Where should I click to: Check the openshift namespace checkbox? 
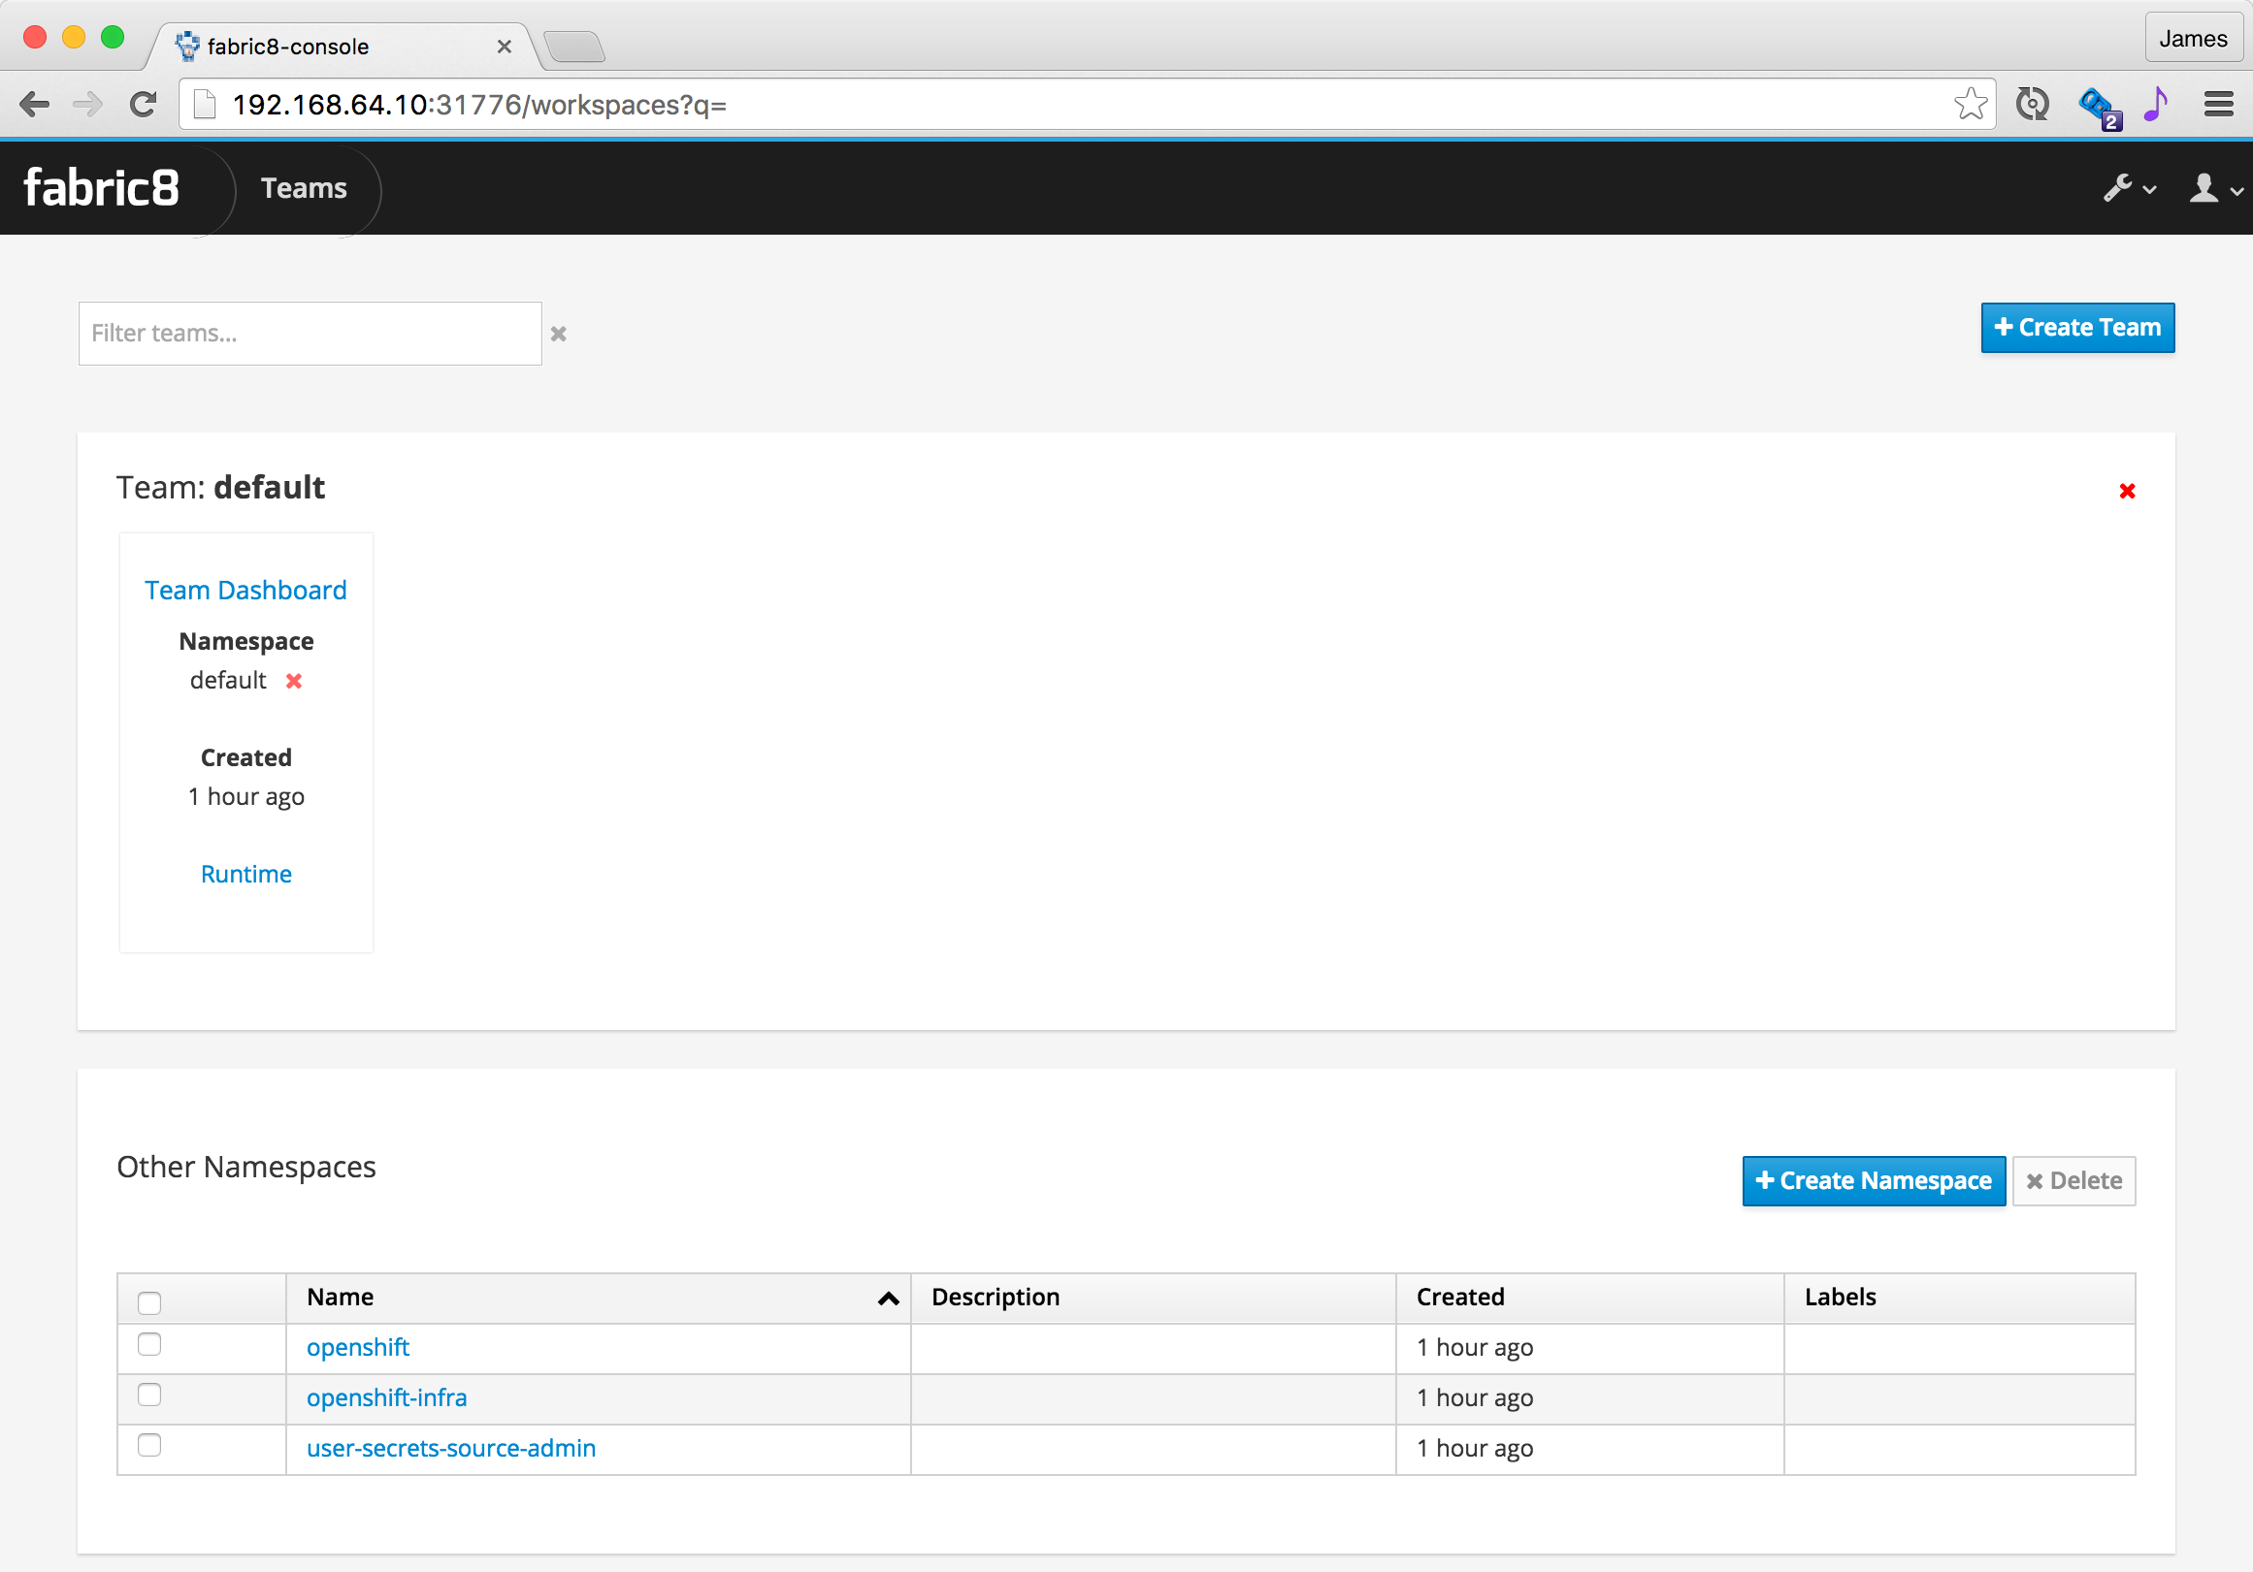click(149, 1344)
